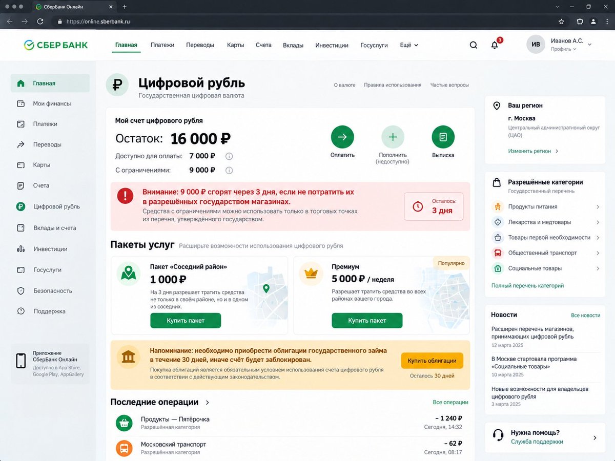Click the Переводы sidebar arrow icon
This screenshot has width=615, height=461.
[x=21, y=144]
